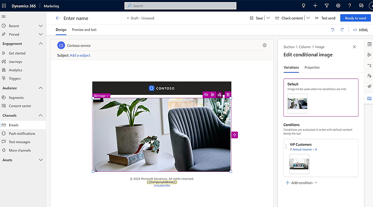
Task: Open Push notifications in the sidebar
Action: click(x=23, y=134)
